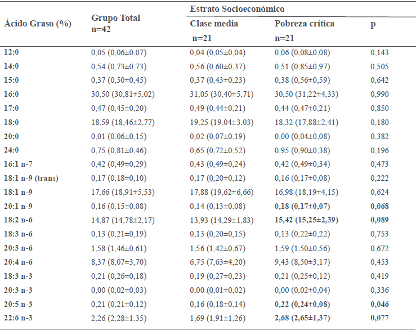Click the '20:4 n-6' row label

coord(18,262)
